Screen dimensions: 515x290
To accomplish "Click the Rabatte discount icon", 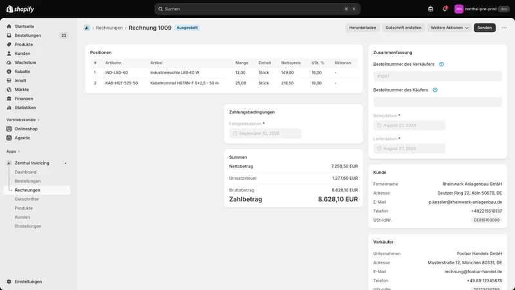I will 9,72.
